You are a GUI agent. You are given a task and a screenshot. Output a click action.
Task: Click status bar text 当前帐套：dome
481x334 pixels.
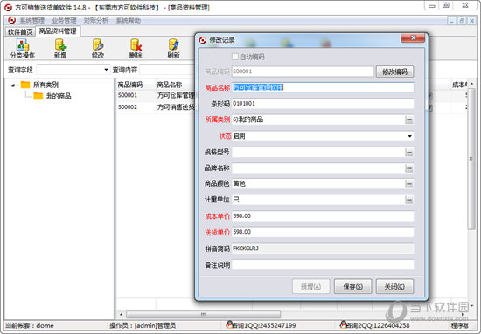pyautogui.click(x=30, y=325)
